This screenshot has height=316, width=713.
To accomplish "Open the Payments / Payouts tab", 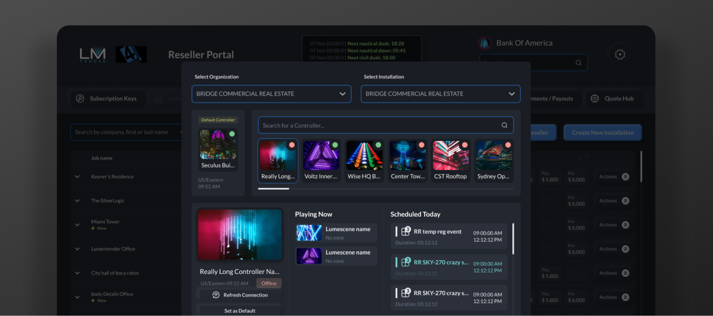I will (x=555, y=98).
